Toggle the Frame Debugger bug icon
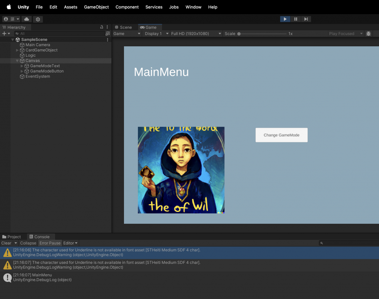379x299 pixels. click(x=368, y=34)
